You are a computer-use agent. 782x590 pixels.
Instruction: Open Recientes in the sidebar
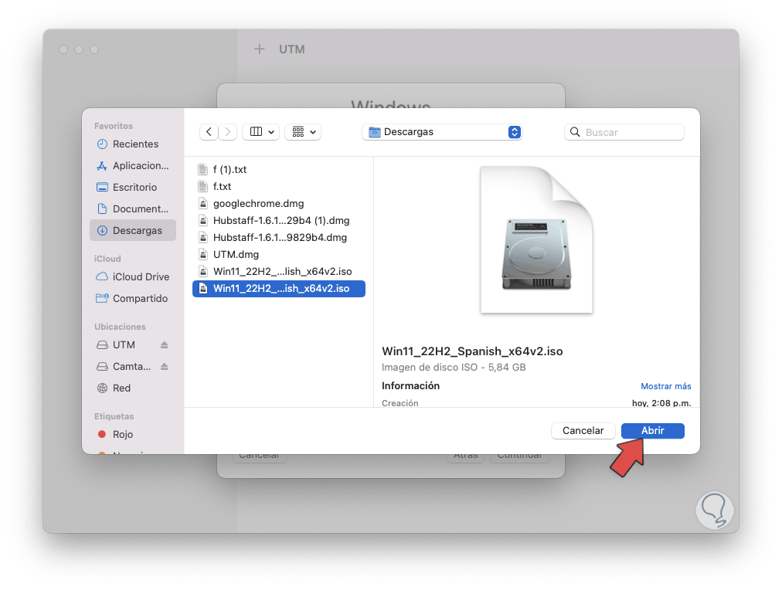coord(133,144)
